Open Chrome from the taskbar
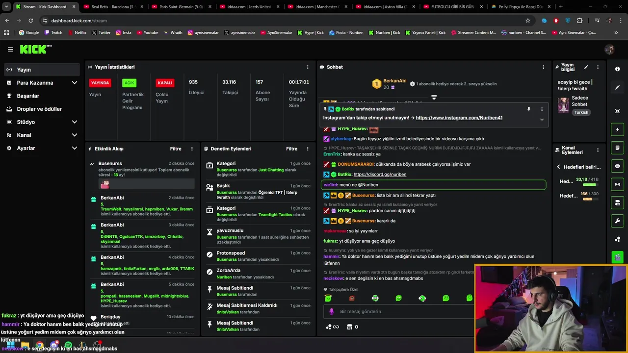The width and height of the screenshot is (628, 353). point(39,345)
